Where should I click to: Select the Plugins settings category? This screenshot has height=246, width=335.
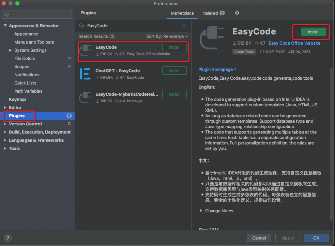(37, 116)
